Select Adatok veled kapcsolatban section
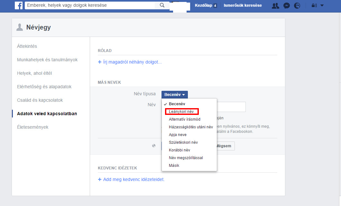Screen dimensions: 341x206 point(47,114)
